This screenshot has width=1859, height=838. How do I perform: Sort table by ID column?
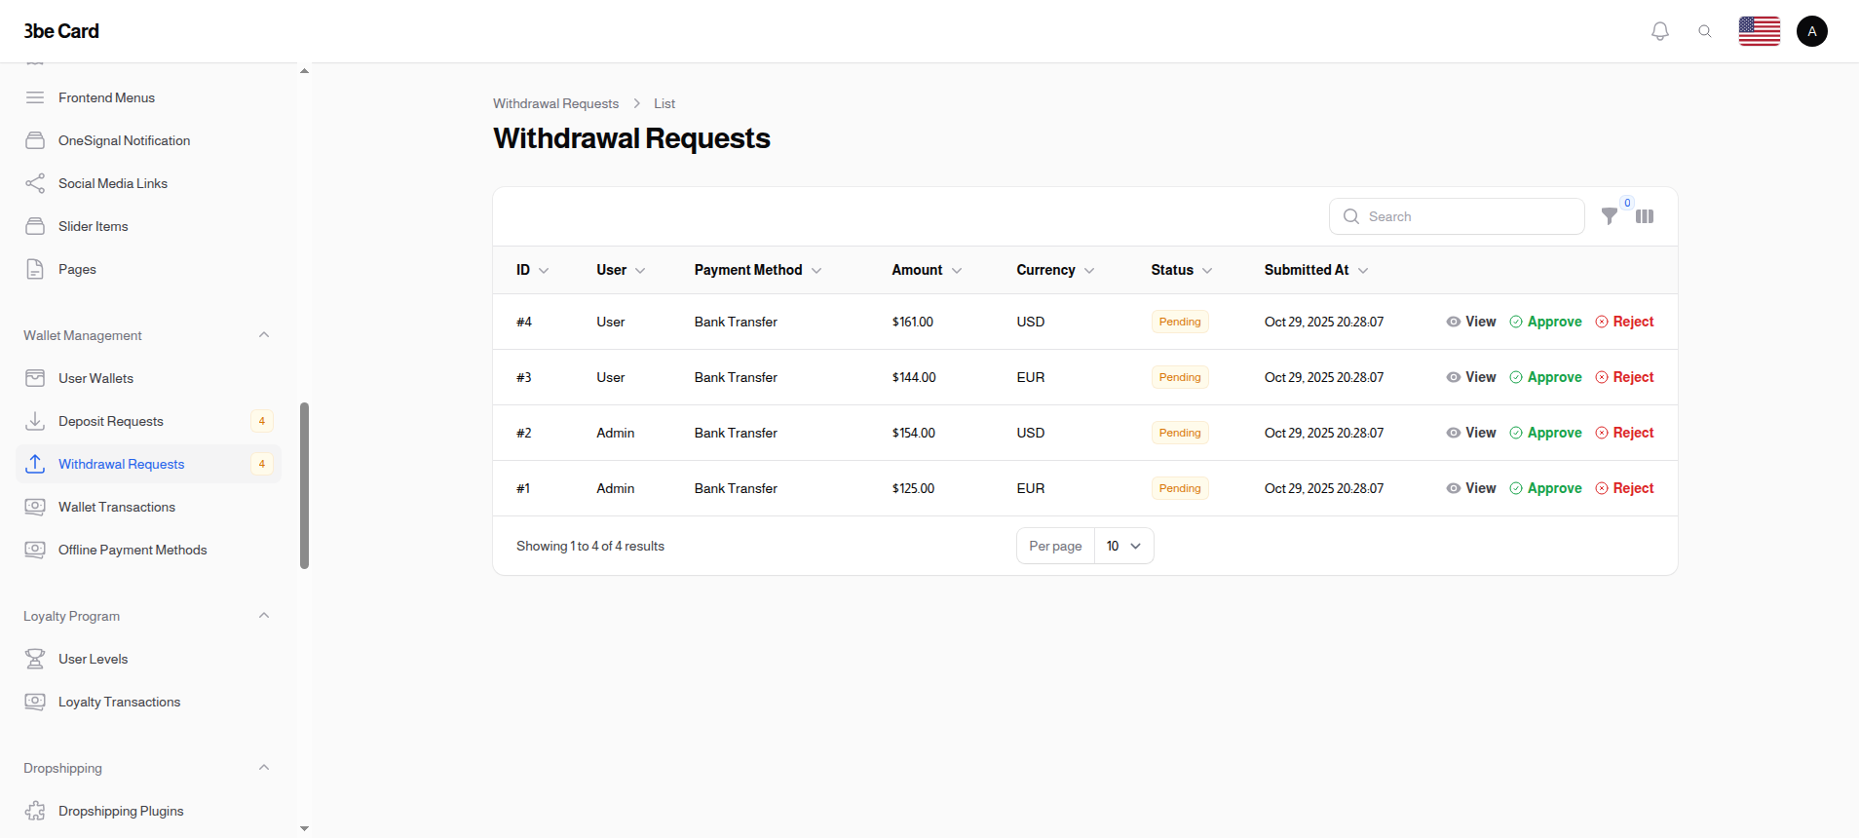pyautogui.click(x=532, y=270)
